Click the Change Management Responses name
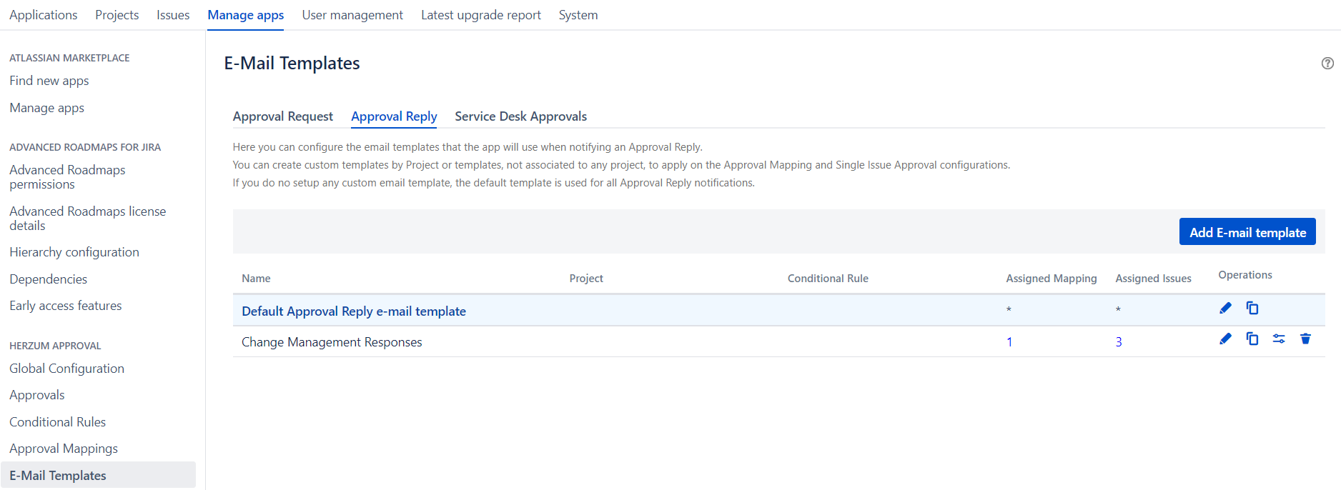The width and height of the screenshot is (1341, 490). [332, 342]
